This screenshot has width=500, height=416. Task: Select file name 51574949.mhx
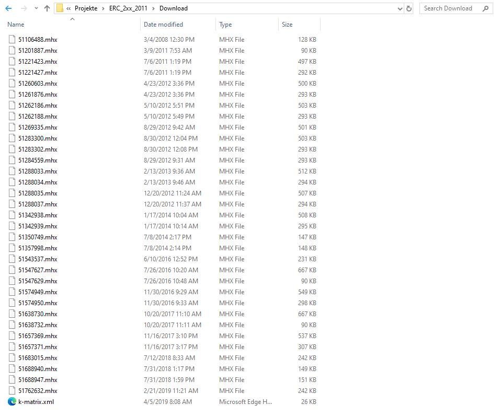click(38, 292)
